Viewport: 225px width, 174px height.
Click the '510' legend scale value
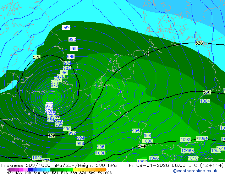coord(37,173)
